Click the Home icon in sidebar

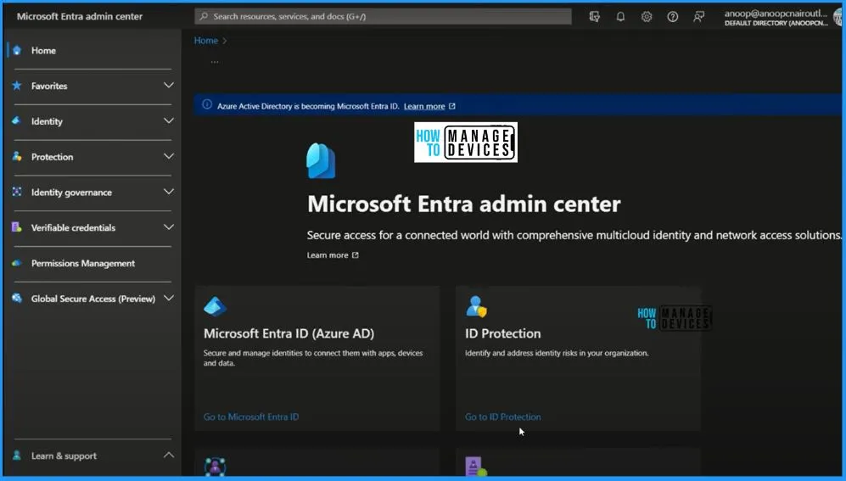17,50
